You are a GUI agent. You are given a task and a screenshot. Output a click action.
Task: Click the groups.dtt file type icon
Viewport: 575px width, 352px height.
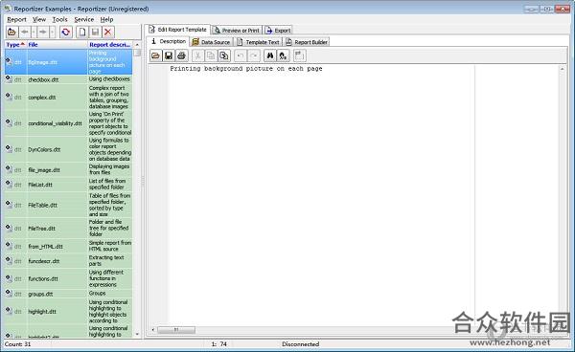9,293
